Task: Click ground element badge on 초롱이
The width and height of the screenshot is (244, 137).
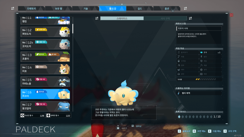Action: coord(53,54)
